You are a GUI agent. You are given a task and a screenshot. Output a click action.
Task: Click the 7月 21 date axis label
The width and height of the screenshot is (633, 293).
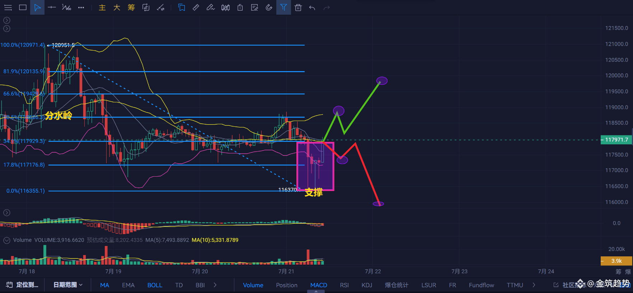286,271
